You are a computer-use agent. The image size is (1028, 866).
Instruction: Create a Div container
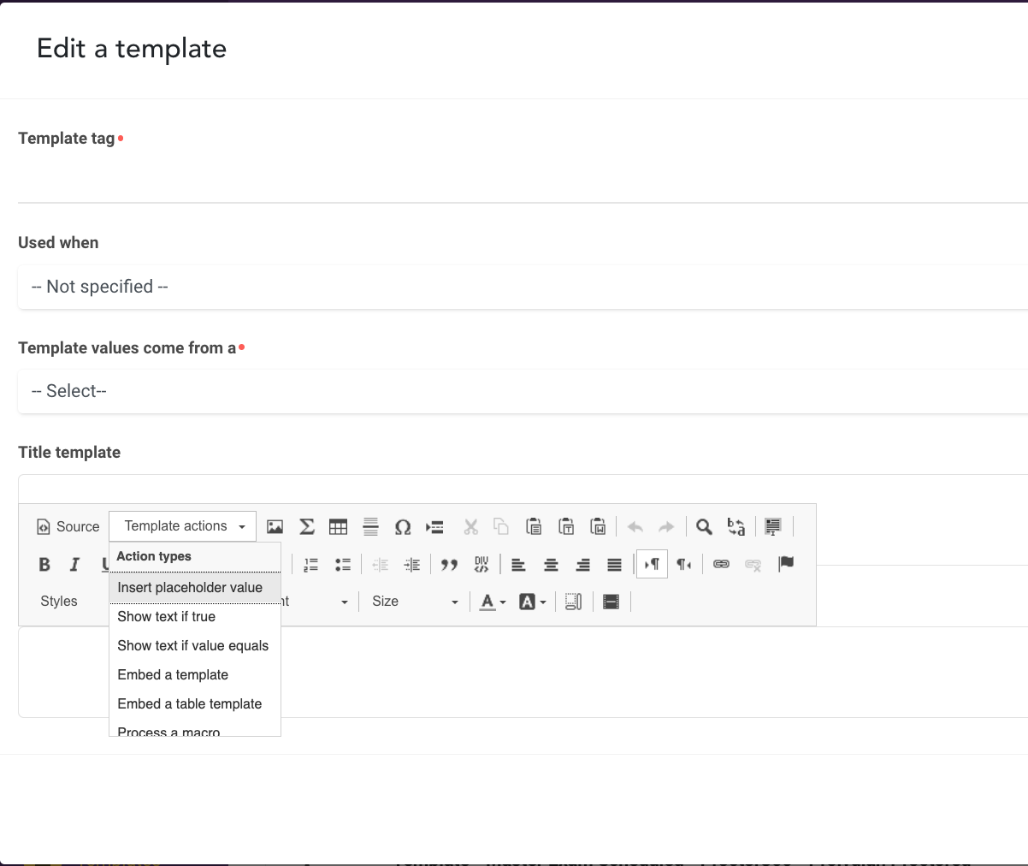tap(482, 564)
